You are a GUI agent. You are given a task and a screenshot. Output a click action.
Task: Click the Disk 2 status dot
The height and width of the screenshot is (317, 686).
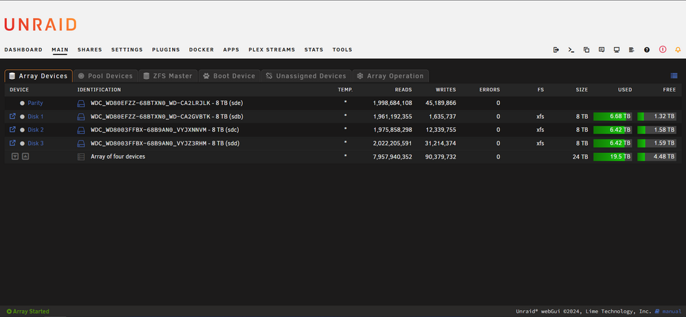point(22,130)
